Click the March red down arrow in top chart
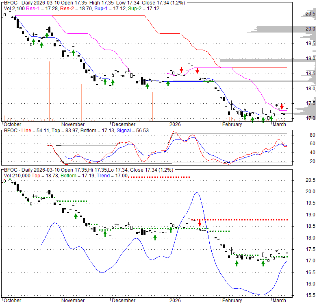This screenshot has height=303, width=317. (x=282, y=106)
